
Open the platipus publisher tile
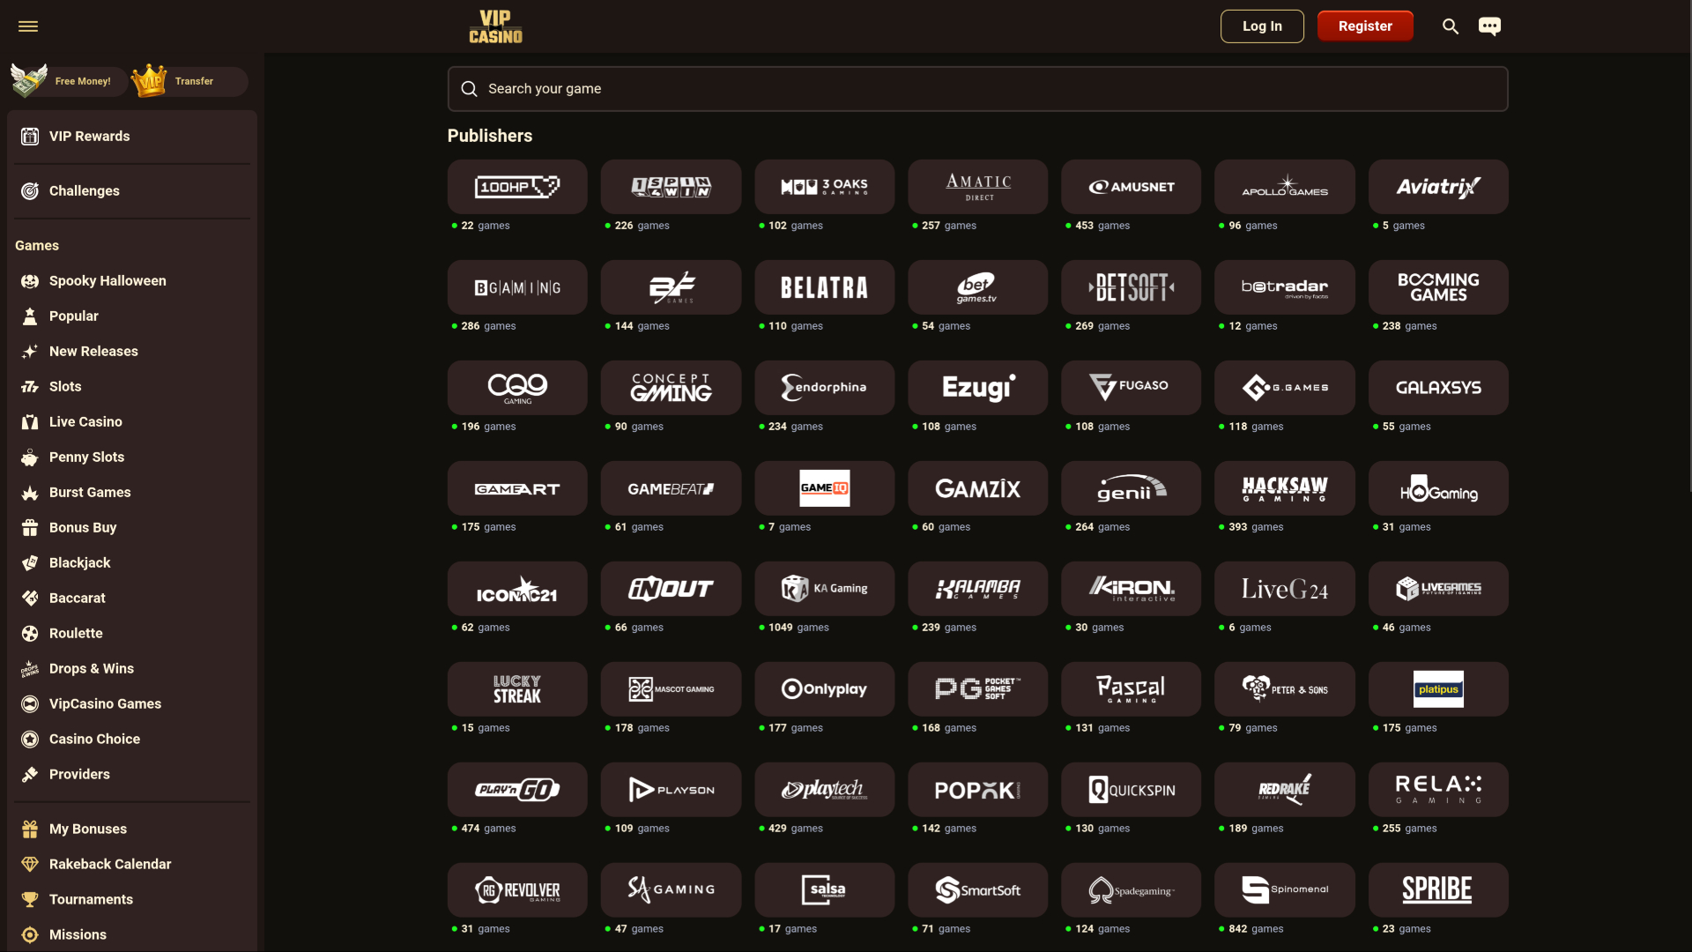pyautogui.click(x=1438, y=689)
